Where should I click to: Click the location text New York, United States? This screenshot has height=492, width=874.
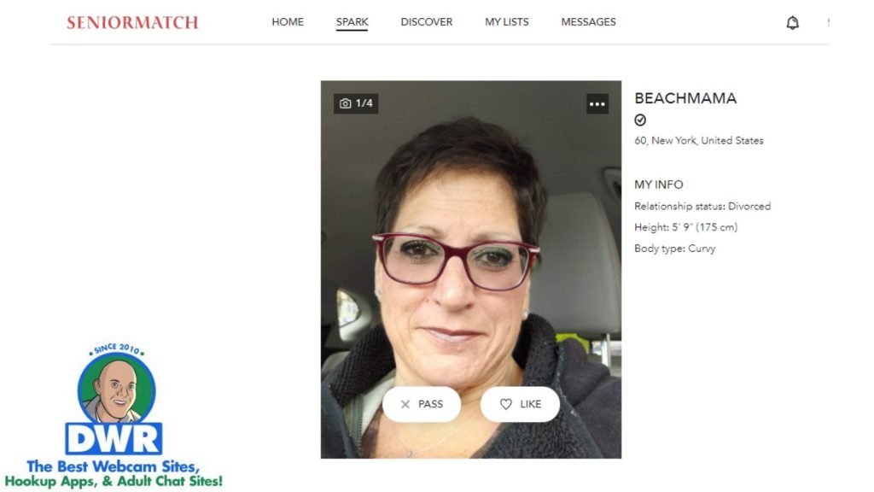[708, 141]
